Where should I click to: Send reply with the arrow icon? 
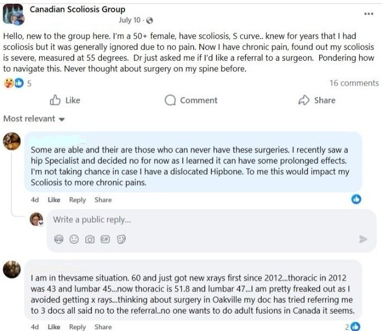pos(363,239)
